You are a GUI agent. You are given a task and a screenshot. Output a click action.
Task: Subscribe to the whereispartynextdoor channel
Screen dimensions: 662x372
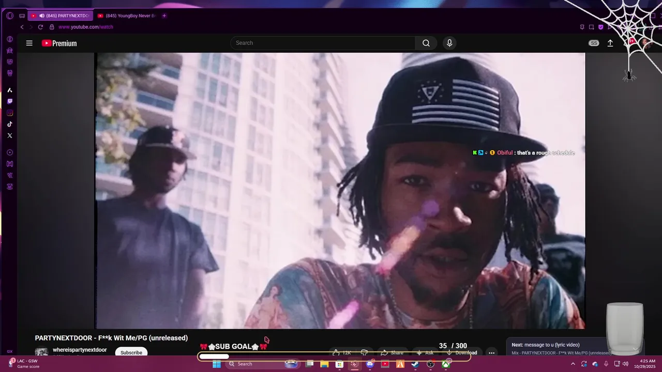131,352
